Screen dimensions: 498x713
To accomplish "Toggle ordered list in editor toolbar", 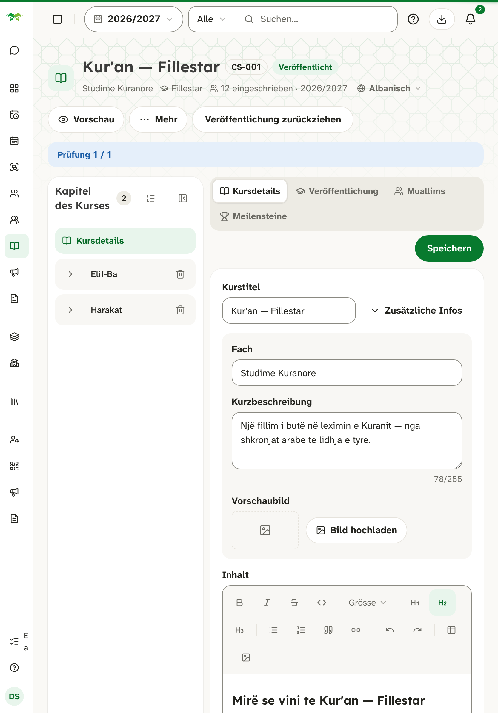I will coord(301,630).
